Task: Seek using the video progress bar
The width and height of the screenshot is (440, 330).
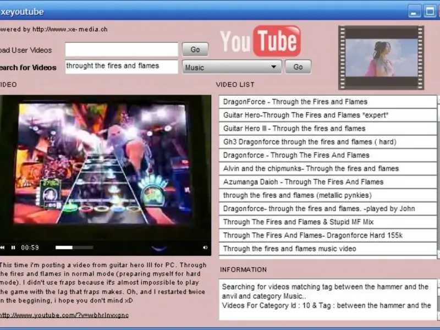Action: [74, 248]
